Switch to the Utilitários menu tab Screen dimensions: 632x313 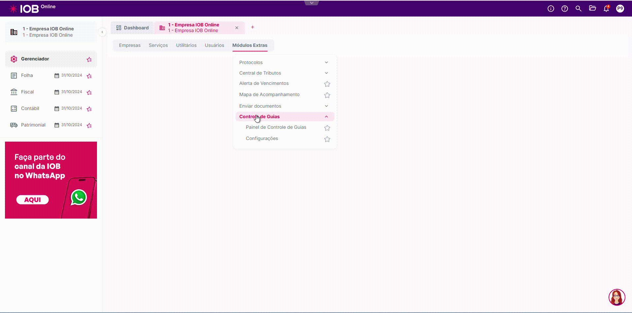(x=186, y=45)
